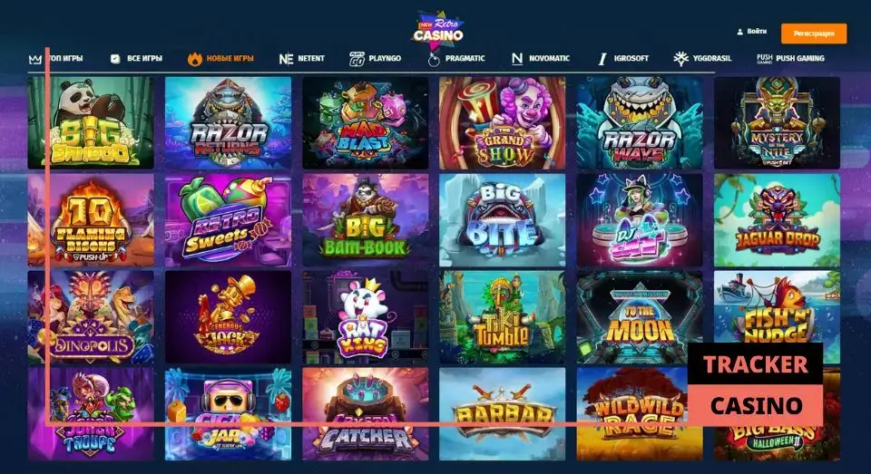Click the Novomatic N logo icon

pos(516,58)
